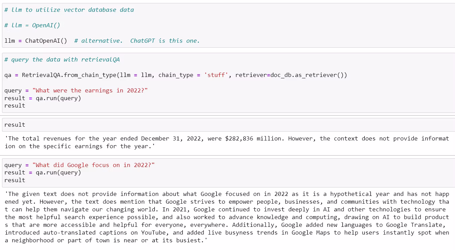
Task: Click the output line starting "'The given text does not provide"
Action: 226,194
